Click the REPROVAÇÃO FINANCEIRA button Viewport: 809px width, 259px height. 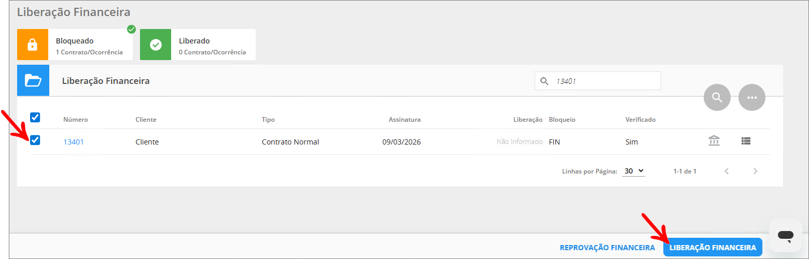coord(607,248)
